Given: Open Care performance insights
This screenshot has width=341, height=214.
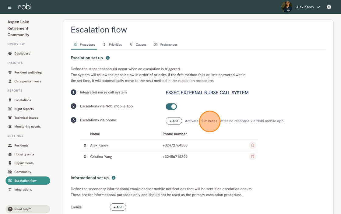Looking at the screenshot, I should click(x=28, y=81).
